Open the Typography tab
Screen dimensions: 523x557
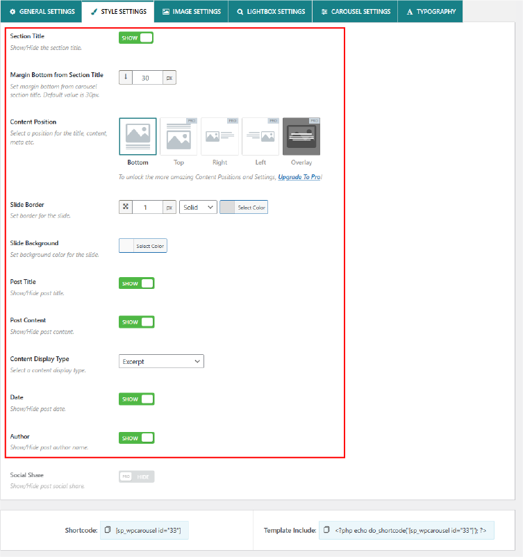pyautogui.click(x=430, y=11)
